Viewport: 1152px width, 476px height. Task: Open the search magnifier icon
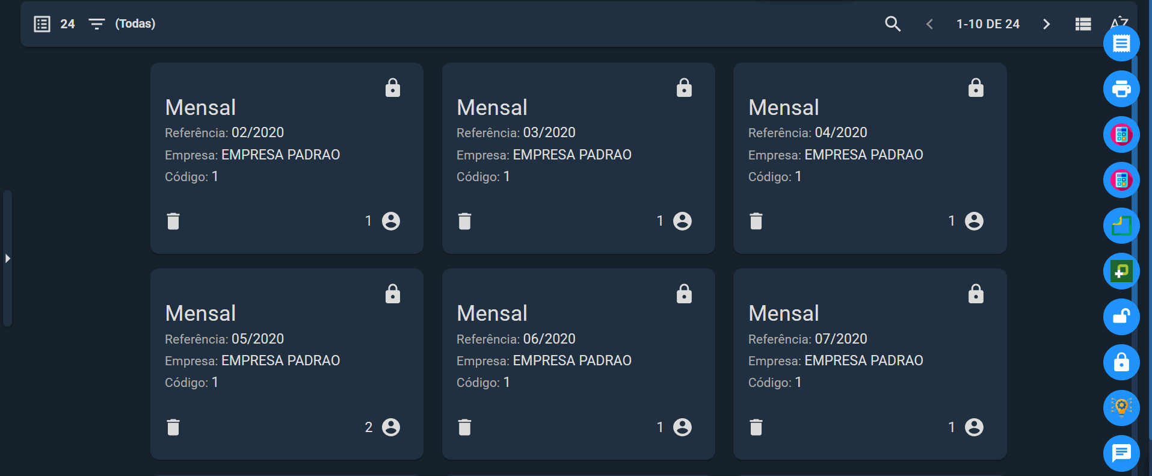pos(893,24)
